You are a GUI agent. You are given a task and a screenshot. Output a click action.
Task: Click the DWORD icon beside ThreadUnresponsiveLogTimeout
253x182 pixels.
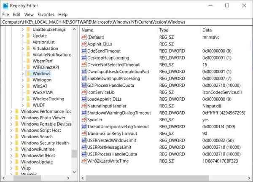click(x=84, y=126)
